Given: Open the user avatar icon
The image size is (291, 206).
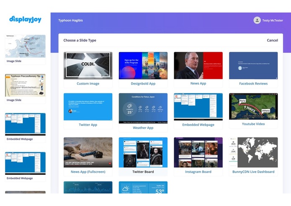Looking at the screenshot, I should point(257,20).
